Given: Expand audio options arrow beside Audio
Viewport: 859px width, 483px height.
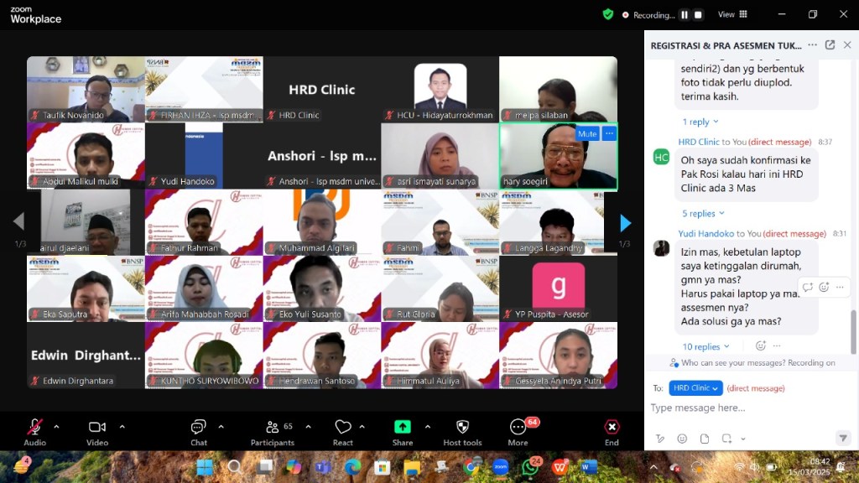Looking at the screenshot, I should point(56,427).
